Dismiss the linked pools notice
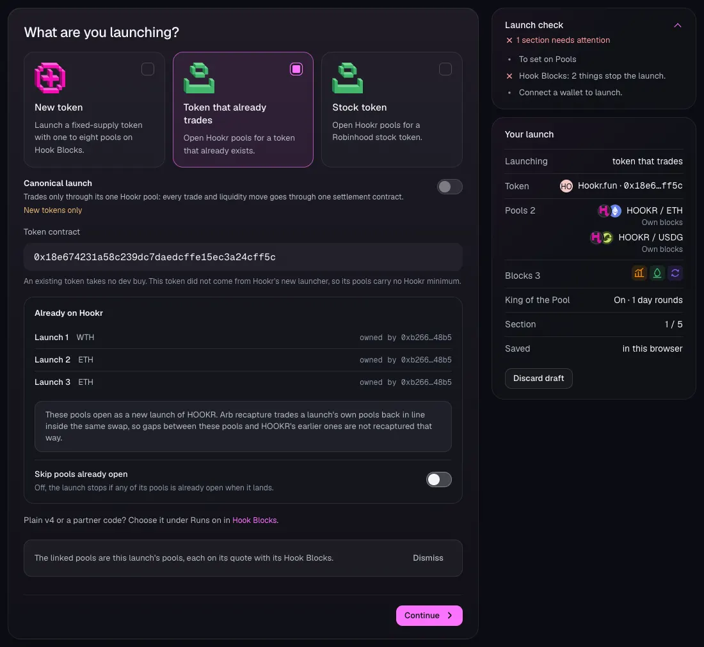Screen dimensions: 704x647 pos(428,558)
